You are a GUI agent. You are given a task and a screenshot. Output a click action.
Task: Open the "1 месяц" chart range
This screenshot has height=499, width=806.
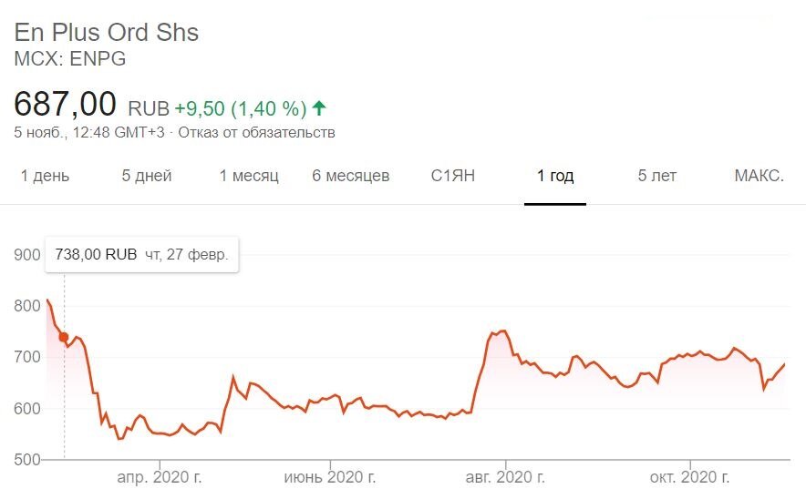(249, 176)
